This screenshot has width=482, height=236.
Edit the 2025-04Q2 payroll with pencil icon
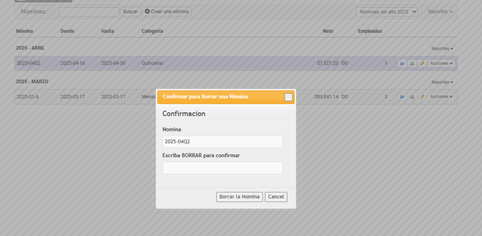(x=422, y=63)
